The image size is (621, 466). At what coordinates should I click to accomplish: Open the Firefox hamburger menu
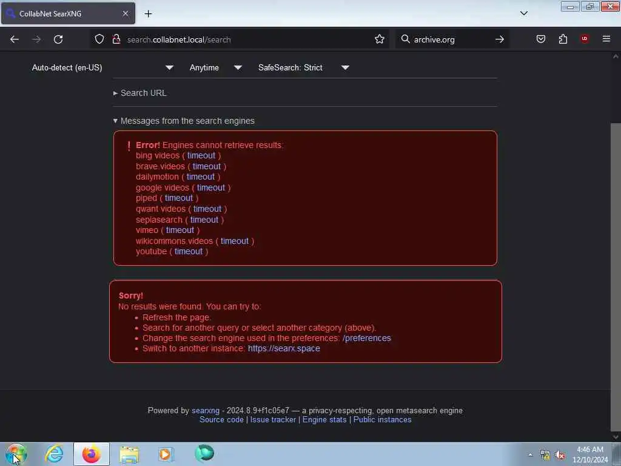coord(606,39)
